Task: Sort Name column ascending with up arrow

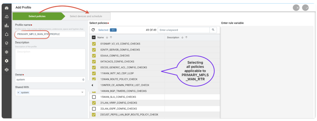Action: 111,37
